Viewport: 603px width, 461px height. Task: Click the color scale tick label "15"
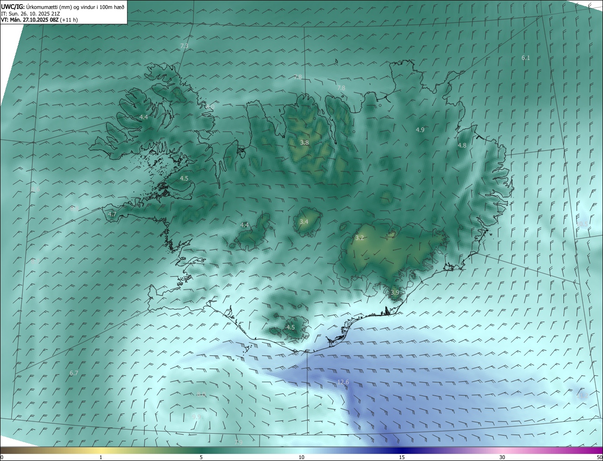click(402, 457)
